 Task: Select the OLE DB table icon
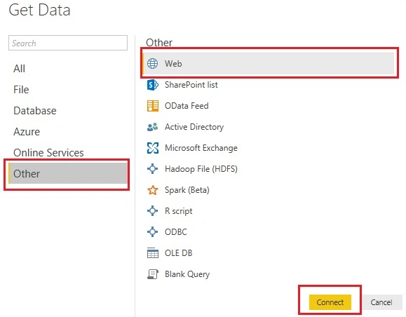coord(152,253)
